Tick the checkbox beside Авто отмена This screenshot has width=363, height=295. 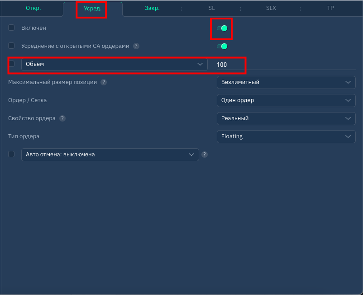pyautogui.click(x=11, y=154)
